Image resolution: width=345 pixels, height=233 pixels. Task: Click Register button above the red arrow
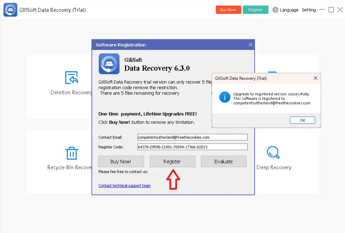[x=172, y=162]
